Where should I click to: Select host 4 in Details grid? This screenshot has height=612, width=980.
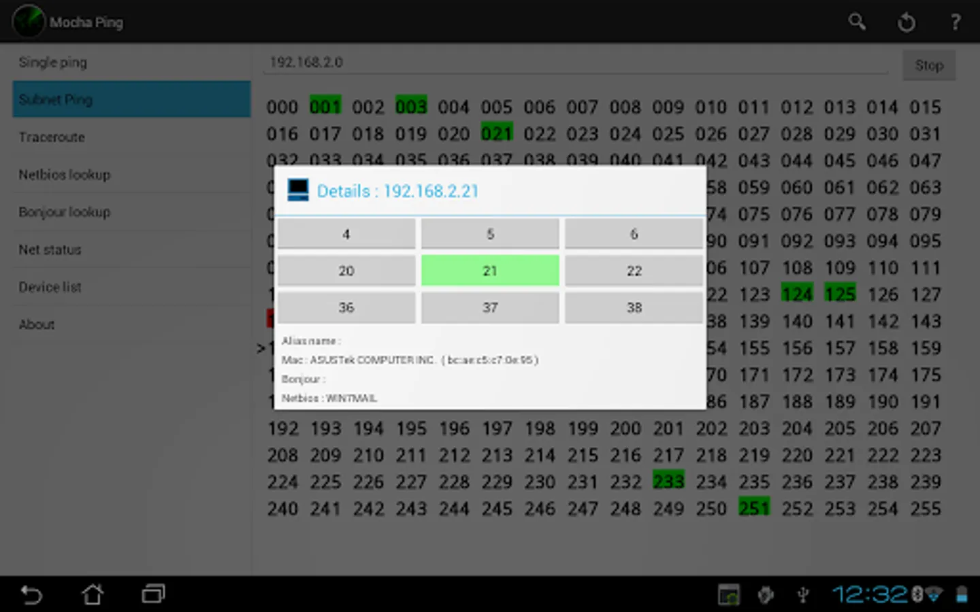tap(346, 234)
